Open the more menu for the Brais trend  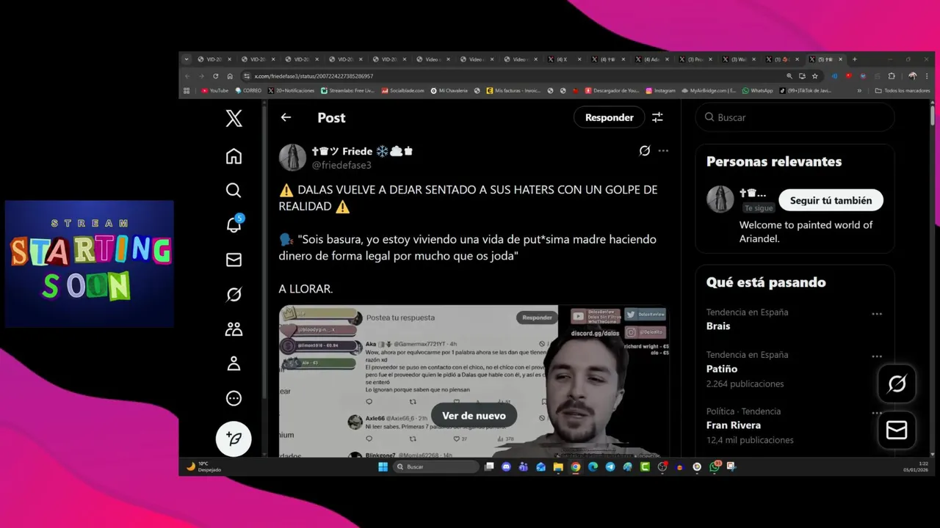click(876, 314)
